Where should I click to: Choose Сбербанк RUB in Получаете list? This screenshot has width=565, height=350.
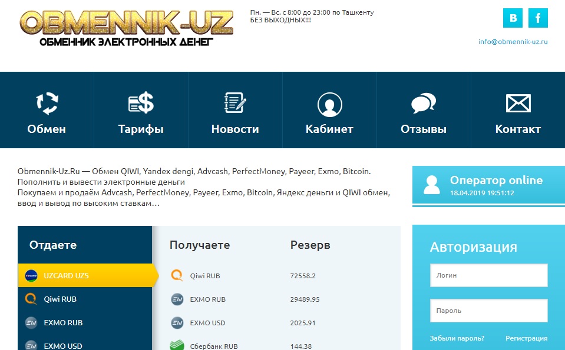tap(214, 346)
